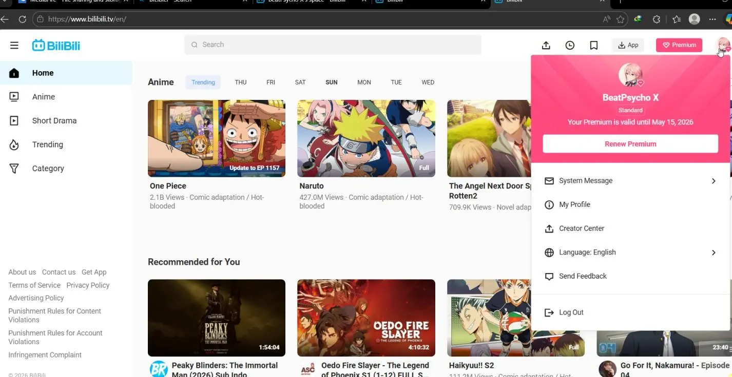Click the App download button

(x=628, y=45)
